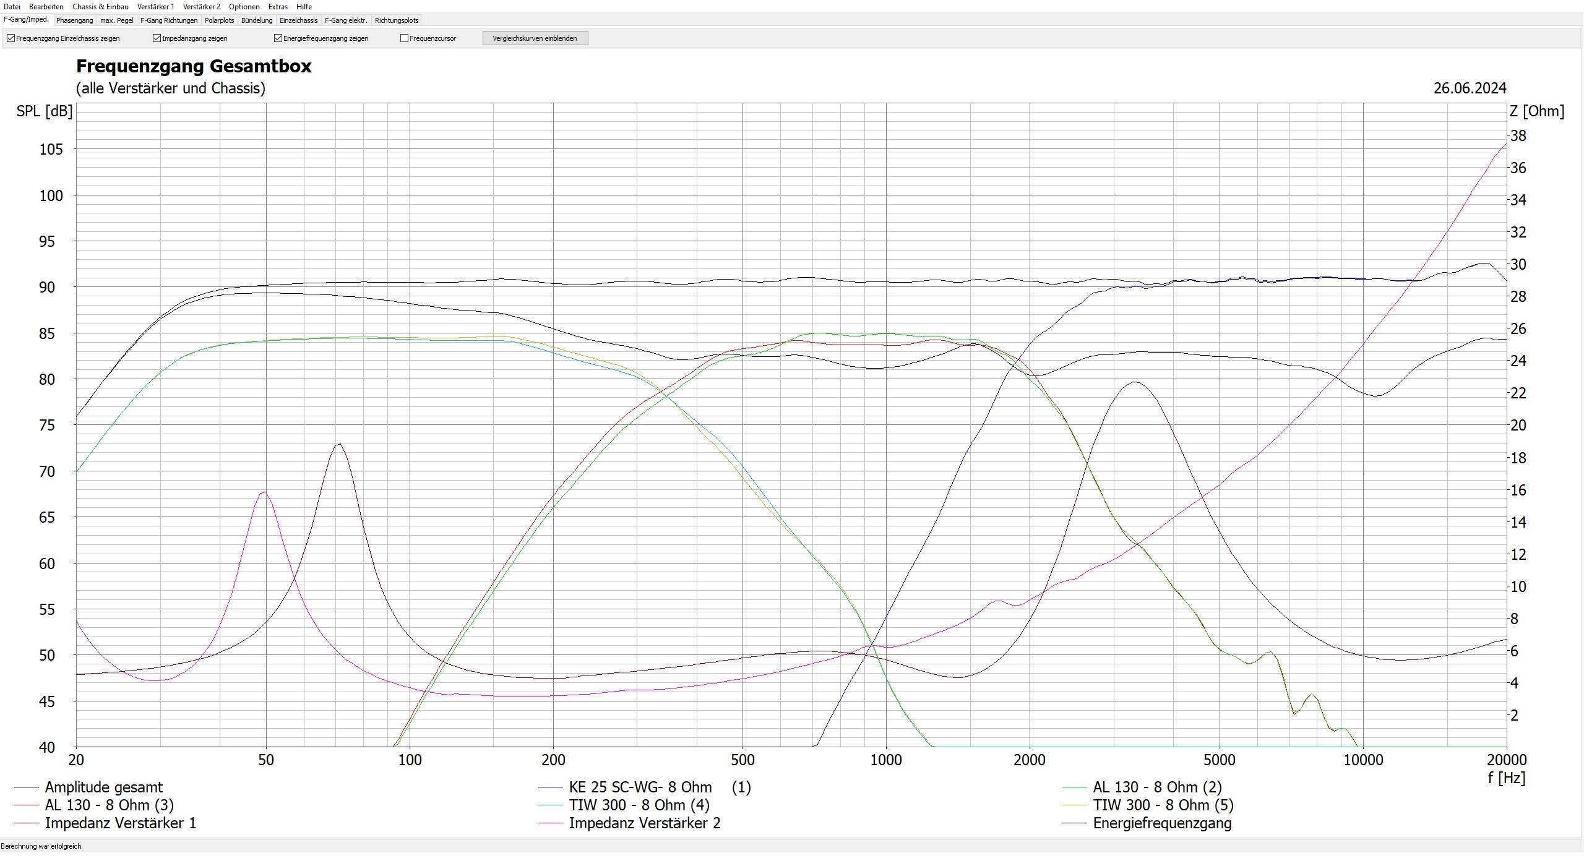Open the Chassis & Einbau menu
Viewport: 1584px width, 866px height.
pos(100,6)
